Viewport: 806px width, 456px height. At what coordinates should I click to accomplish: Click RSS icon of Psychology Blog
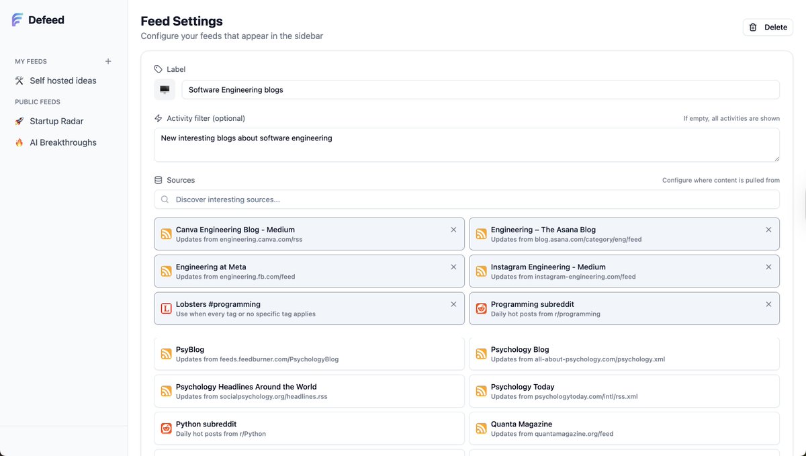(481, 354)
